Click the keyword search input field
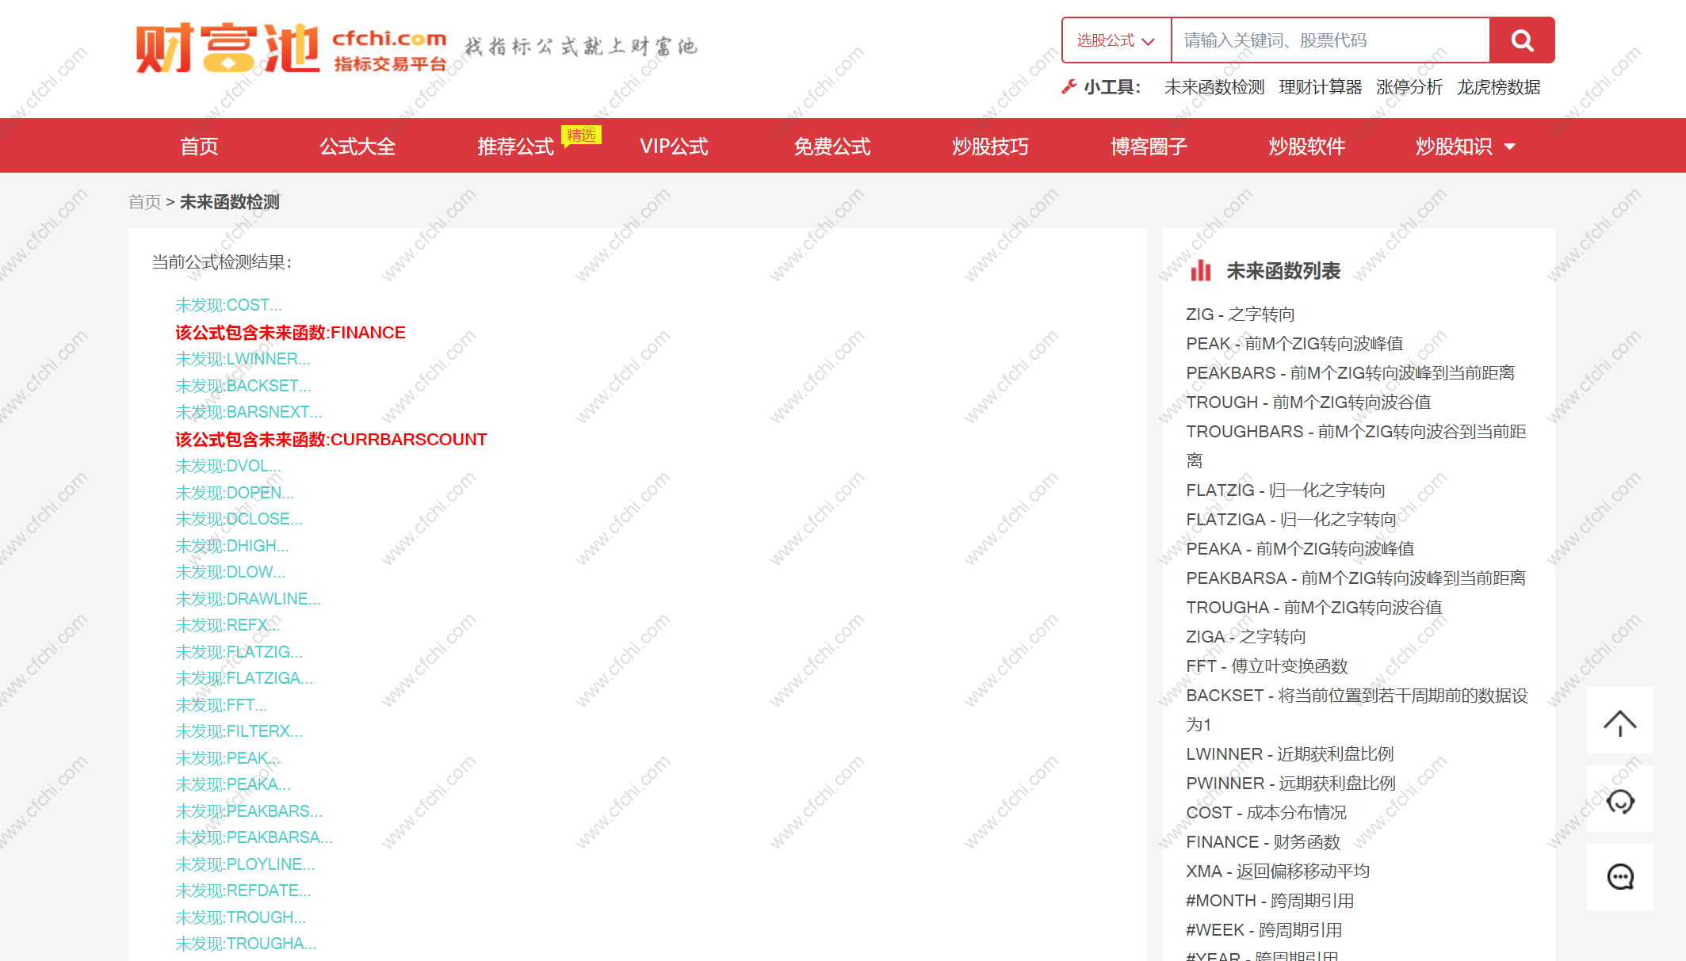This screenshot has width=1686, height=961. click(x=1329, y=40)
